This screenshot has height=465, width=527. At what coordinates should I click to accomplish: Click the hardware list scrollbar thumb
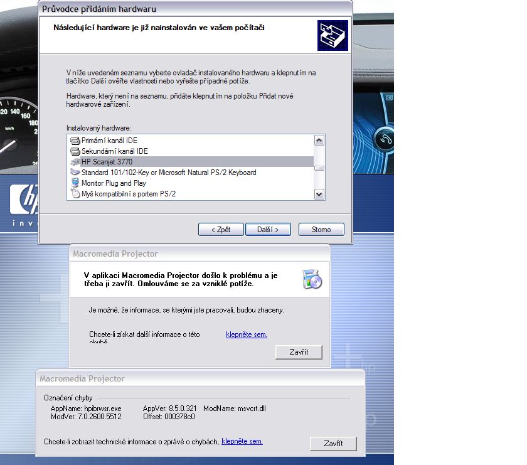tap(319, 168)
